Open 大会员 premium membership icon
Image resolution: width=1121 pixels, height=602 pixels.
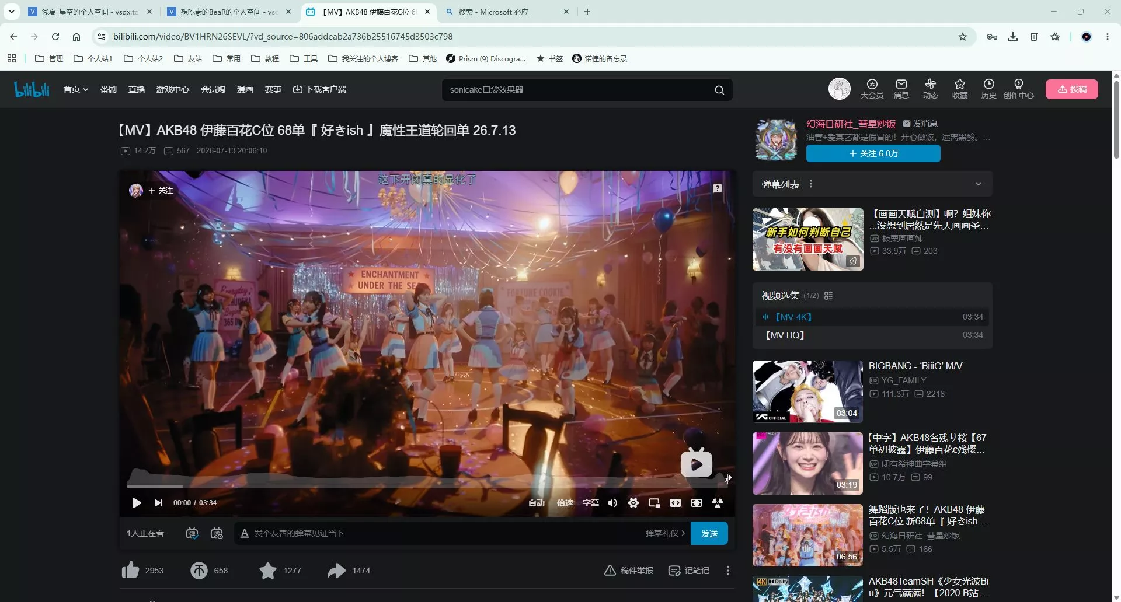(x=872, y=89)
